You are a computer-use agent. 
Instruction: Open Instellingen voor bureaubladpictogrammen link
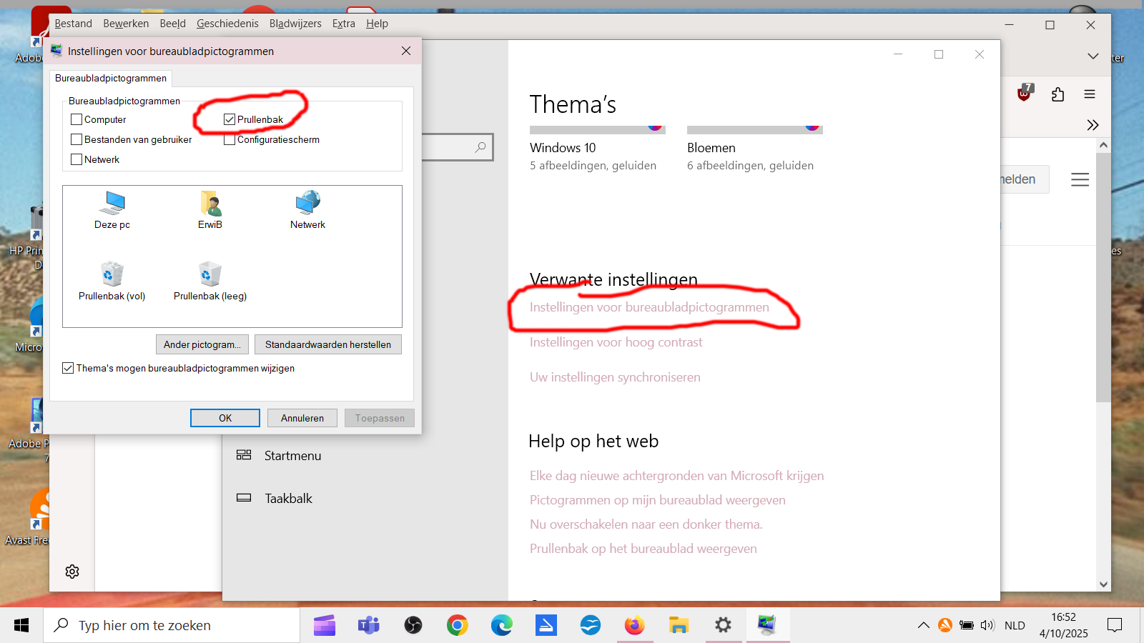649,307
